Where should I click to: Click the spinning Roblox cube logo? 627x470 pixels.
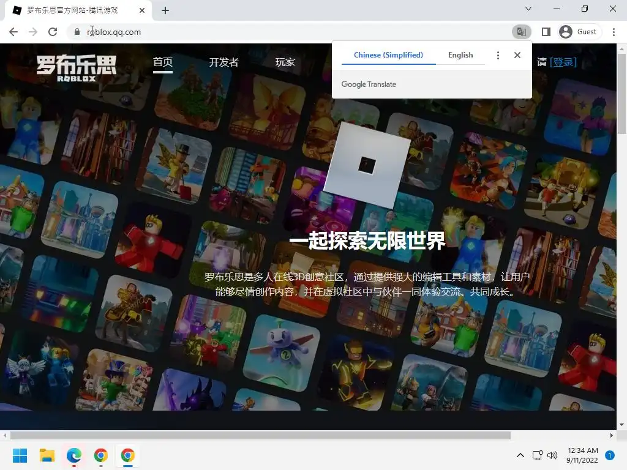click(x=368, y=165)
